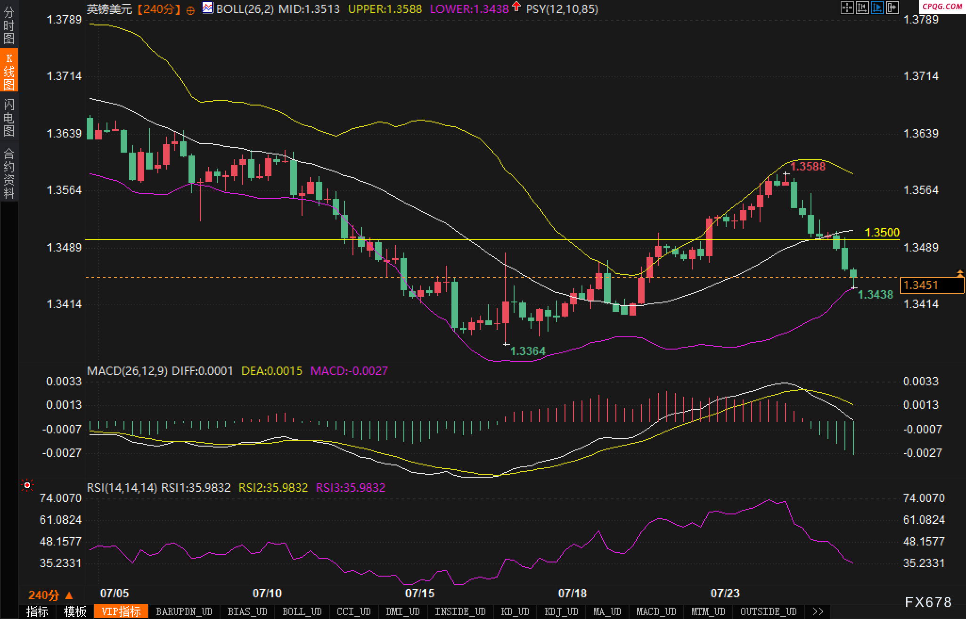Open the 模板 tab at the bottom
The height and width of the screenshot is (619, 966).
coord(75,611)
